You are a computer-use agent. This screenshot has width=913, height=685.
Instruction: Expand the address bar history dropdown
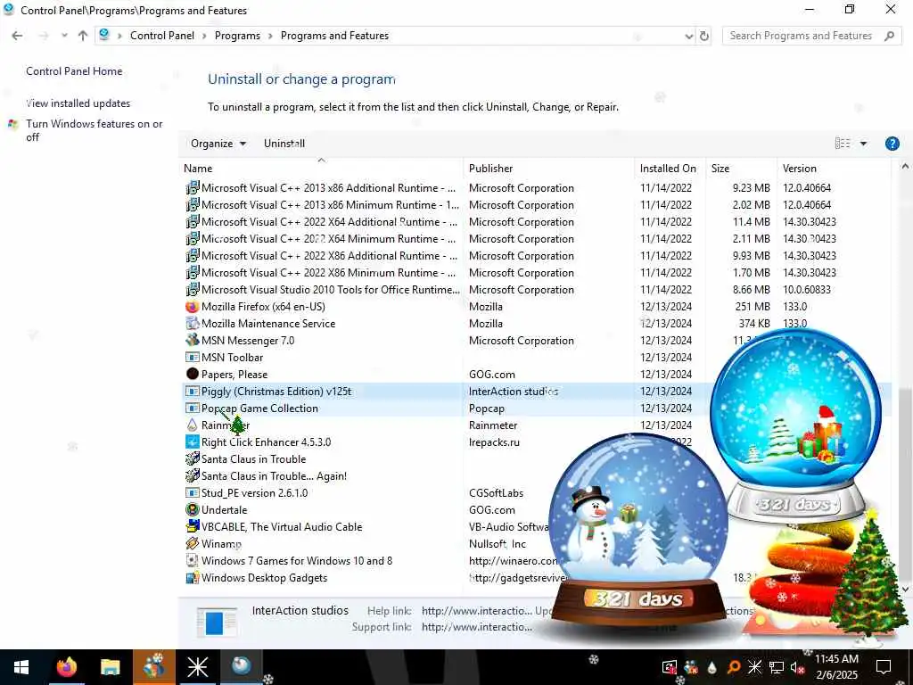point(689,36)
